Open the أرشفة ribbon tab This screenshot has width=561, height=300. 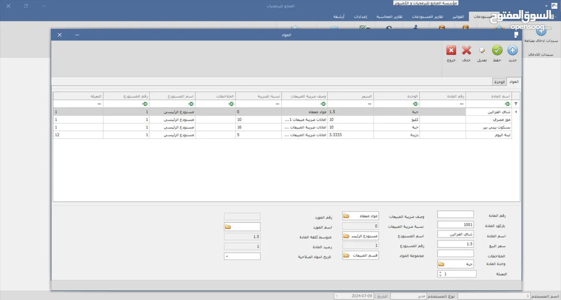click(339, 17)
